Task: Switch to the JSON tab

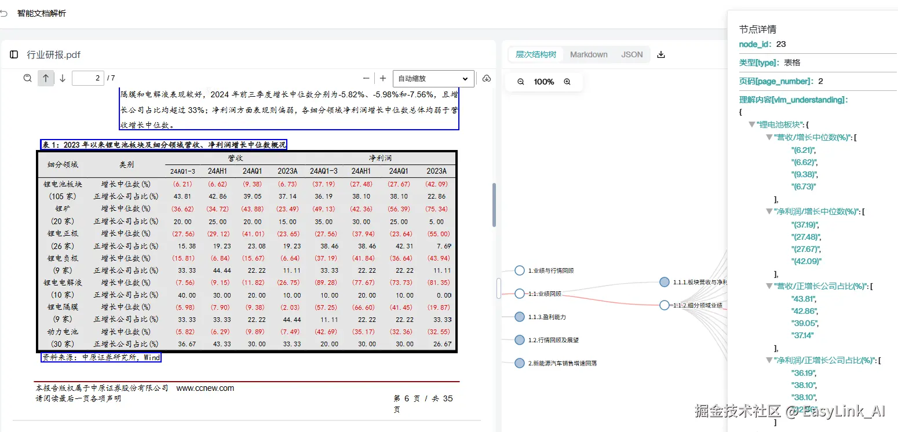Action: pyautogui.click(x=632, y=54)
